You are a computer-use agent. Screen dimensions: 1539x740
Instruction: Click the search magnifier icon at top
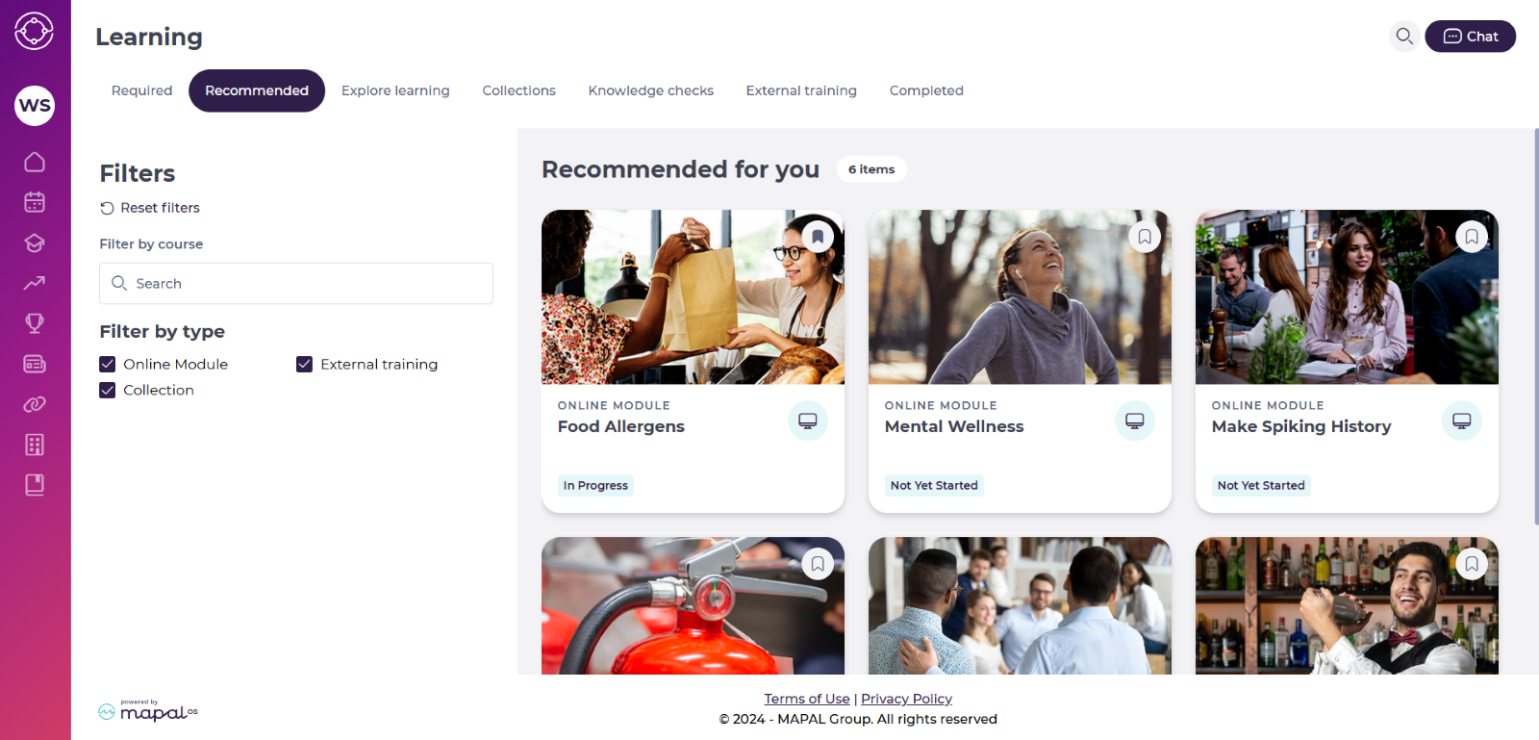(1404, 37)
